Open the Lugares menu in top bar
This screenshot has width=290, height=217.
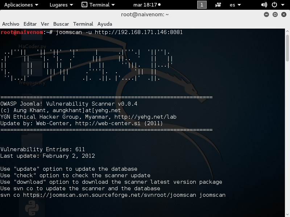(x=61, y=5)
